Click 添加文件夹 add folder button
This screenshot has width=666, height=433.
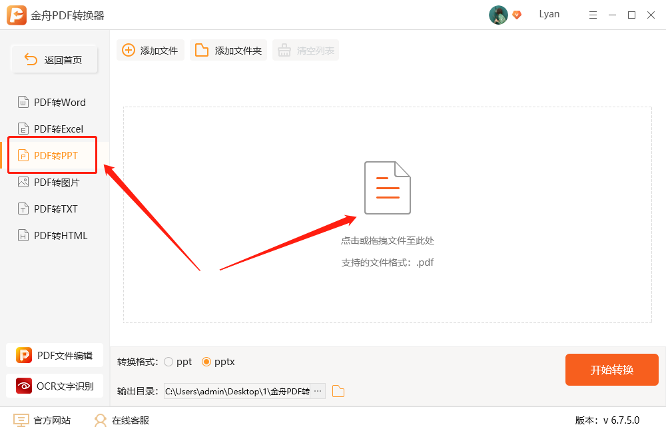(x=228, y=50)
